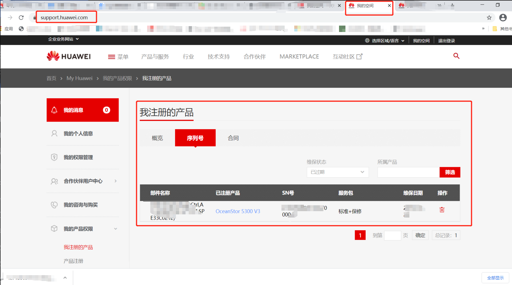Click 我的空间 in top bar
Viewport: 512px width, 285px height.
[x=421, y=41]
